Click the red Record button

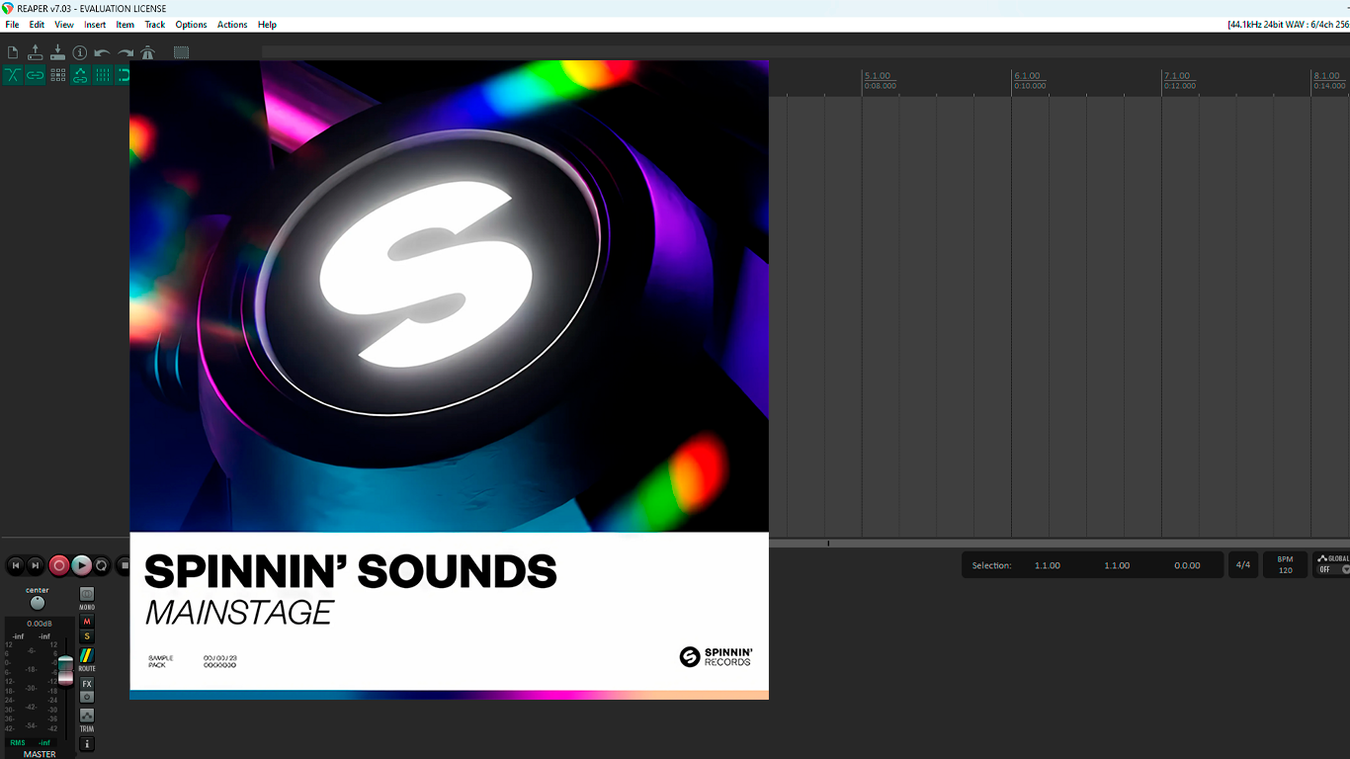point(59,565)
